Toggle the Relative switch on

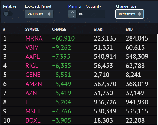(8, 14)
